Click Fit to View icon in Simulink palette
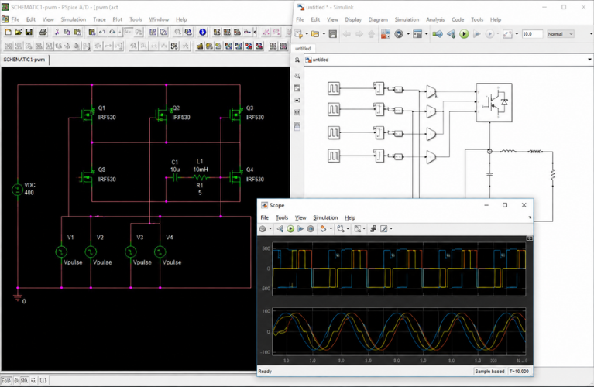The width and height of the screenshot is (594, 387). coord(297,88)
